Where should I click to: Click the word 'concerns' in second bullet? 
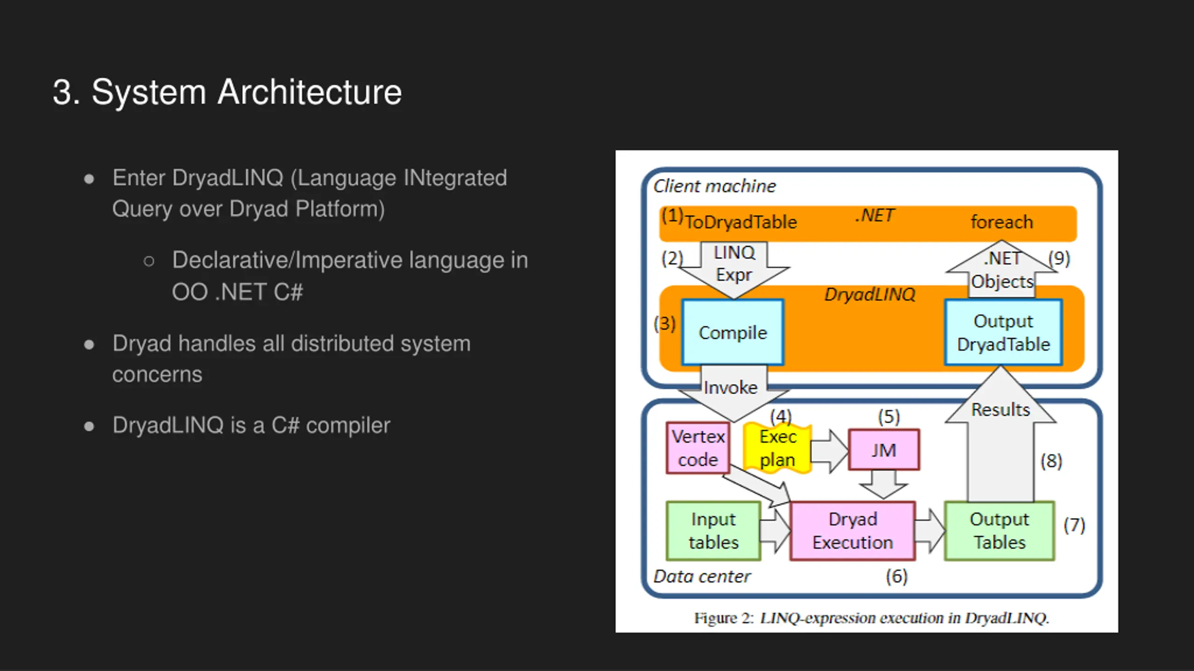[x=157, y=375]
